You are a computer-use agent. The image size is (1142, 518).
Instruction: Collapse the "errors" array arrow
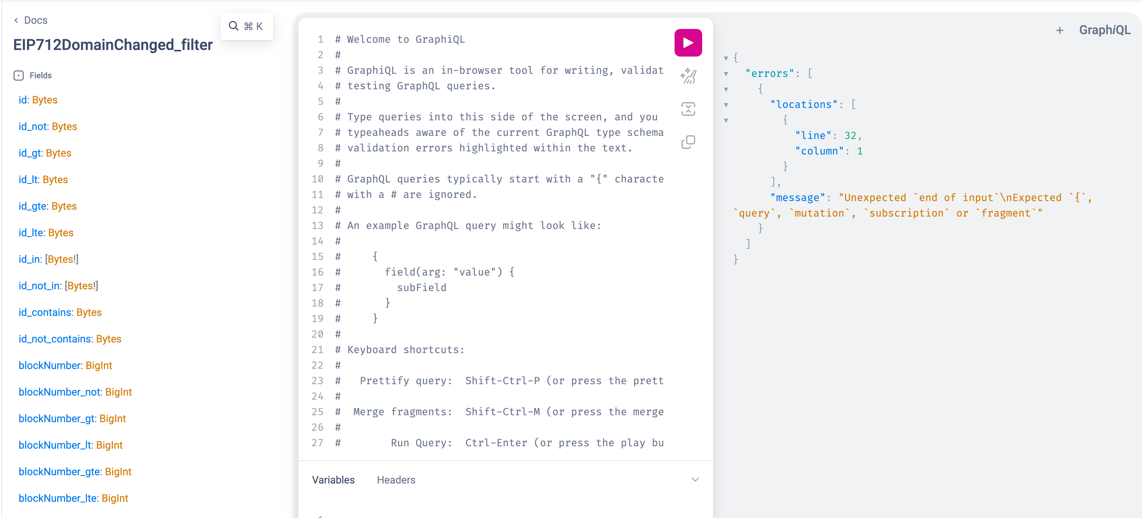coord(726,74)
